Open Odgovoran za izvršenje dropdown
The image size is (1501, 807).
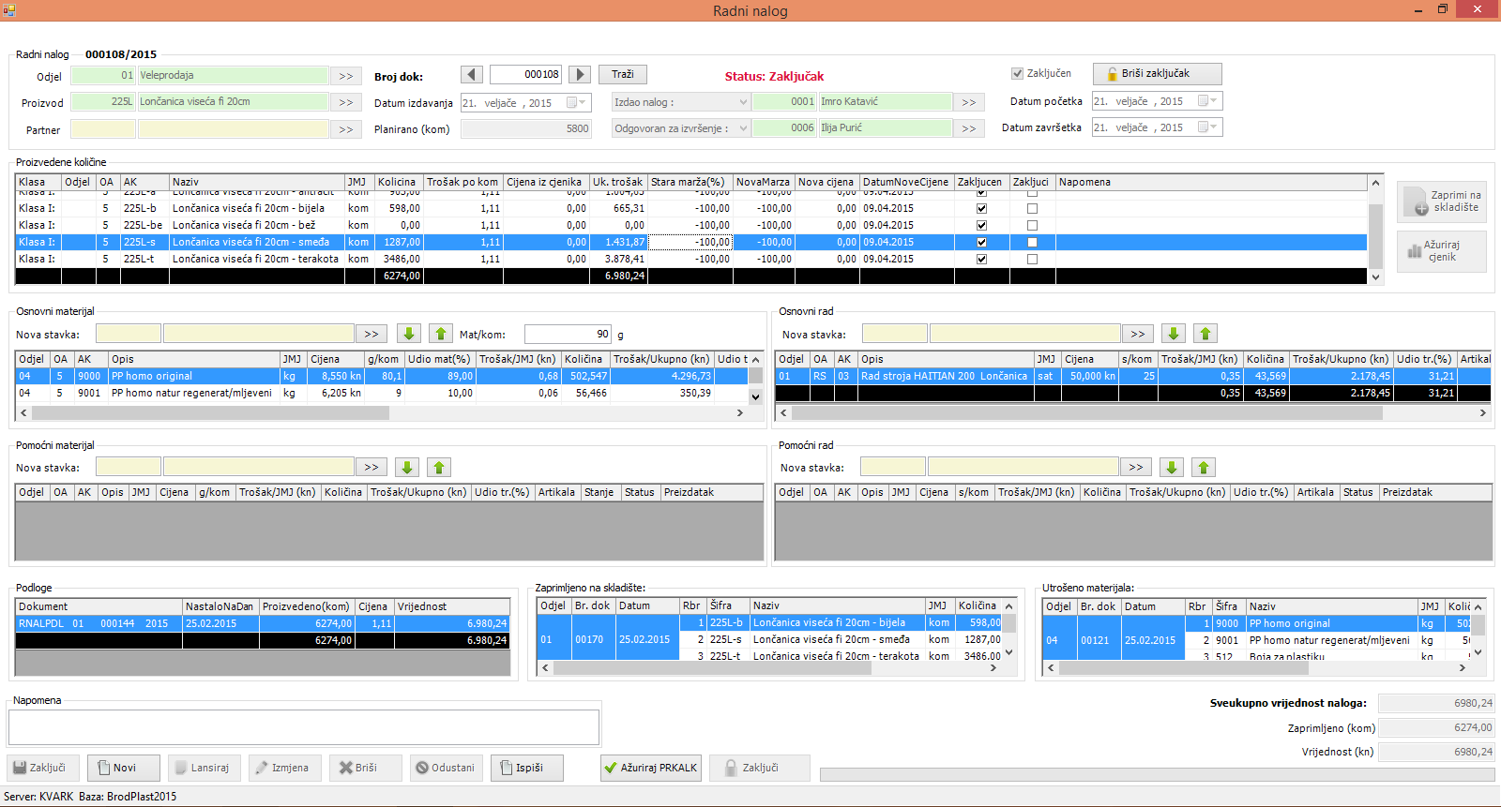(x=743, y=128)
